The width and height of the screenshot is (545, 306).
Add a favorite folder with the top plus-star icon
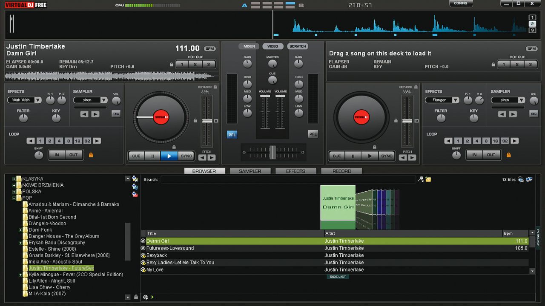135,179
